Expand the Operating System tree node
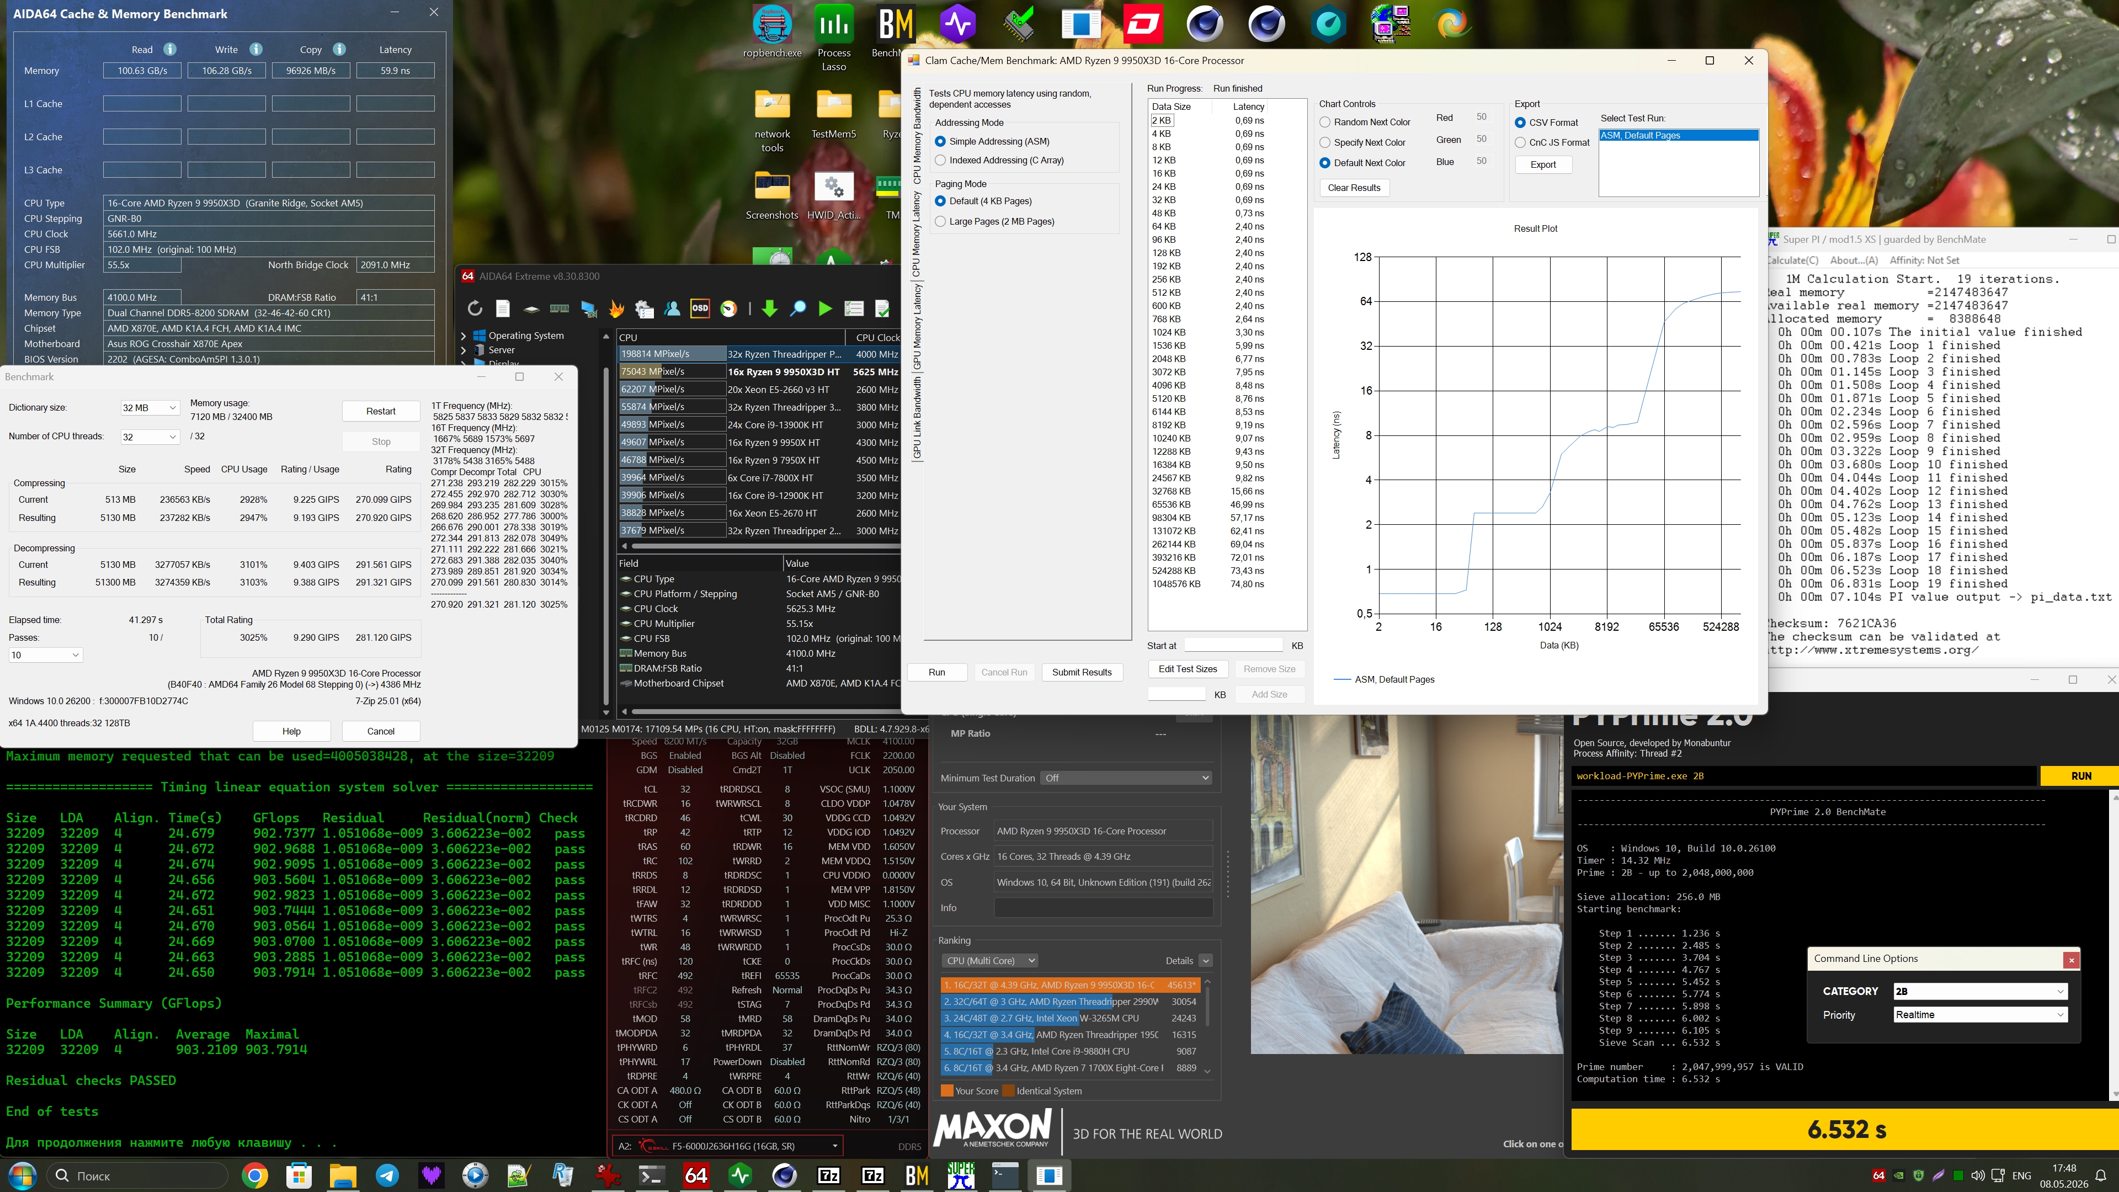Viewport: 2119px width, 1192px height. [x=463, y=336]
